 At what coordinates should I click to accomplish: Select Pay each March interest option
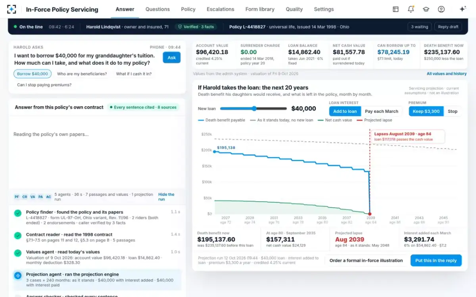(x=382, y=111)
